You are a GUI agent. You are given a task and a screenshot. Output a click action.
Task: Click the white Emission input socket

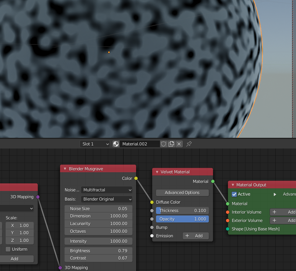[x=152, y=236]
